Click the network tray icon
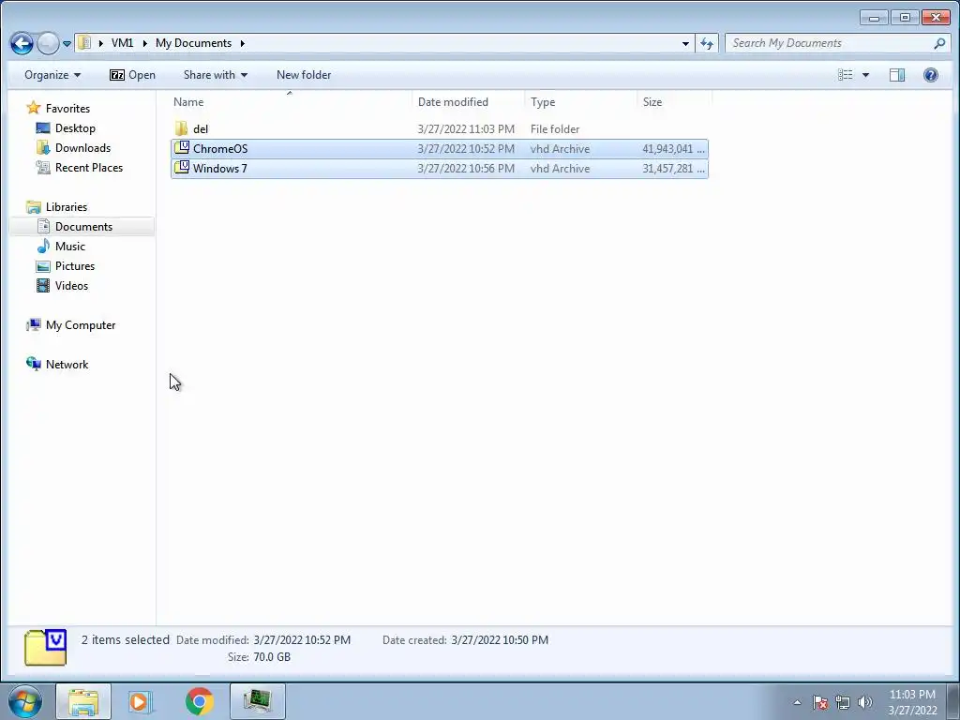This screenshot has height=720, width=960. (843, 702)
